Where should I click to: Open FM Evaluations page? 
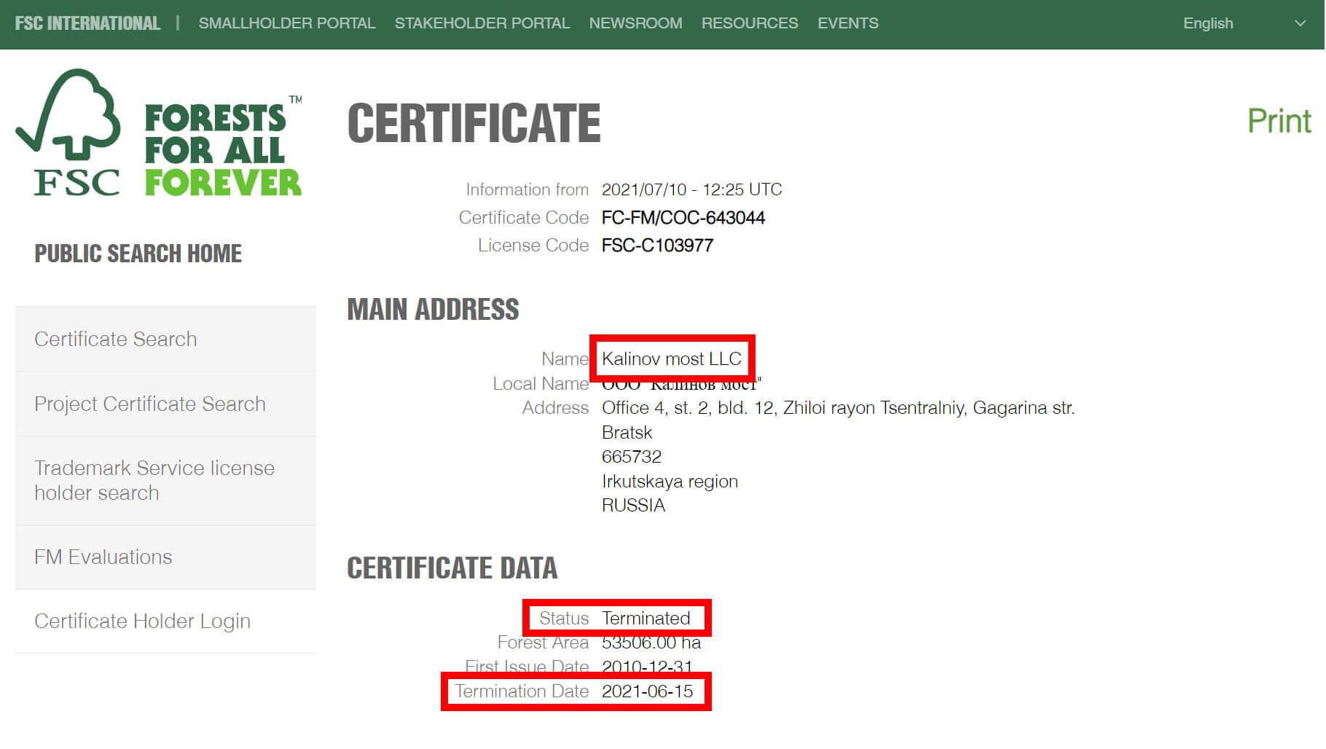pos(165,557)
